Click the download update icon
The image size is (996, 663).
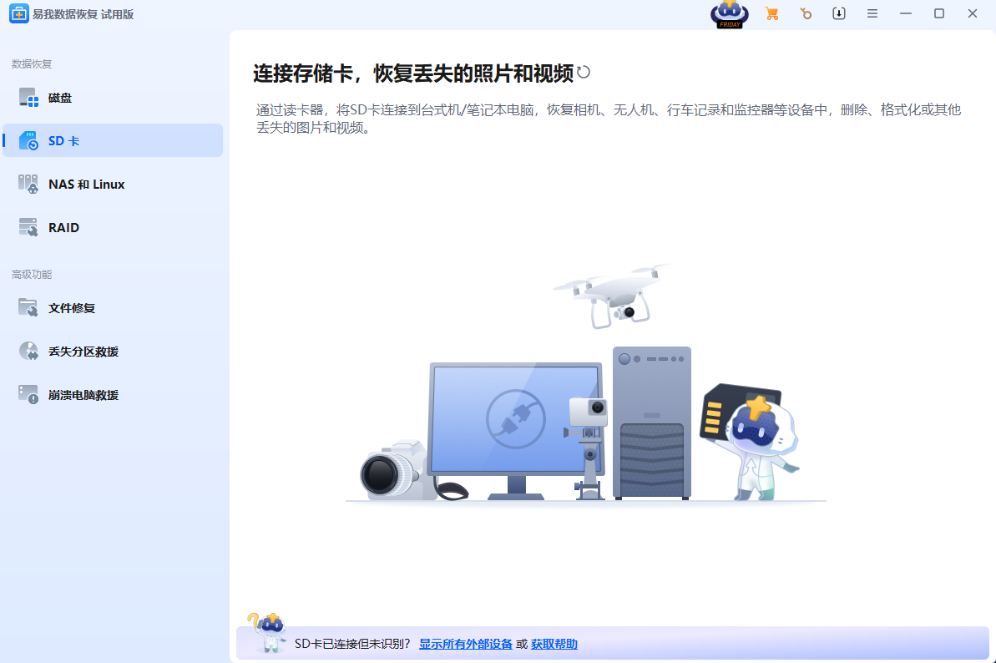838,13
